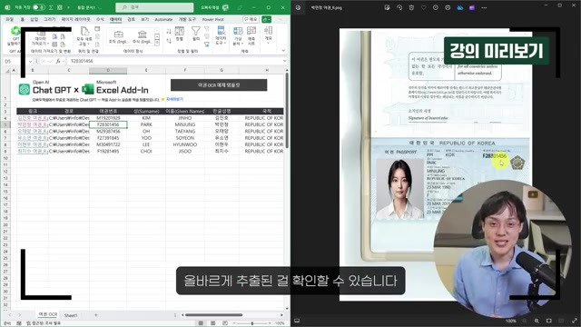
Task: Open the Outline dropdown
Action: 269,35
